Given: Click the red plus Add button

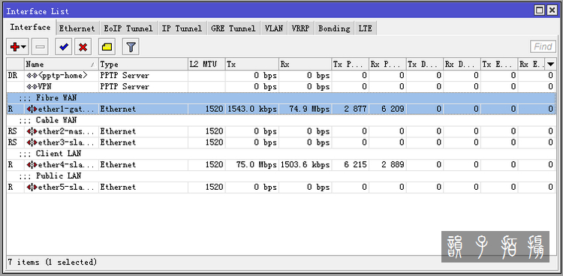Looking at the screenshot, I should pos(15,47).
